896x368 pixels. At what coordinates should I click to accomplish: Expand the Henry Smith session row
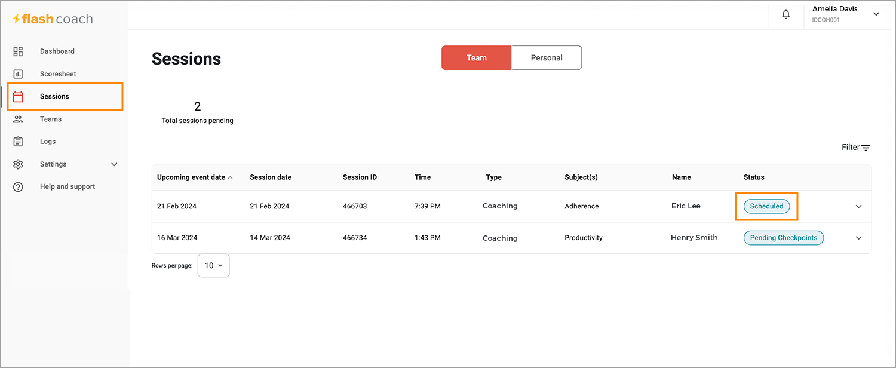click(x=859, y=238)
